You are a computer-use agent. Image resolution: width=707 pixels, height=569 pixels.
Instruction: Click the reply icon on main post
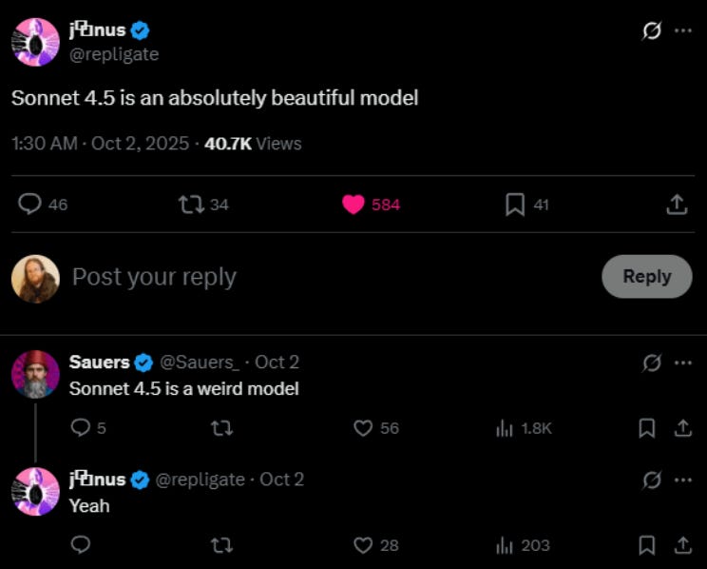(x=31, y=204)
